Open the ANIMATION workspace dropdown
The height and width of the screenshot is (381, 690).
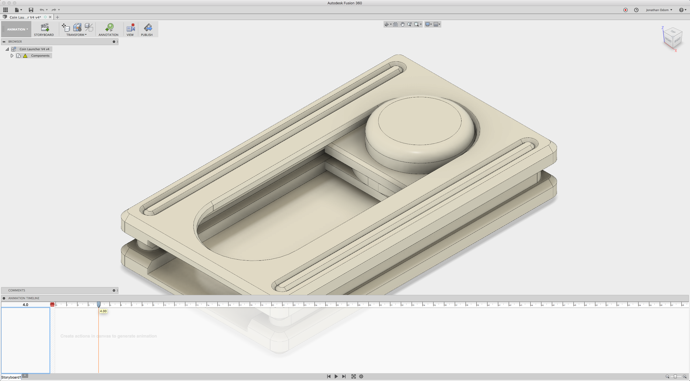[17, 29]
